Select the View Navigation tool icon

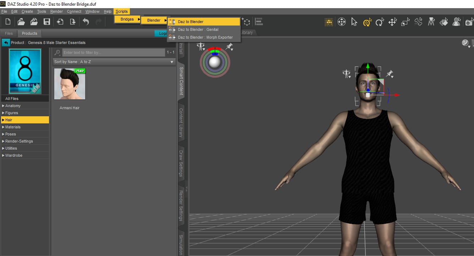tap(341, 22)
